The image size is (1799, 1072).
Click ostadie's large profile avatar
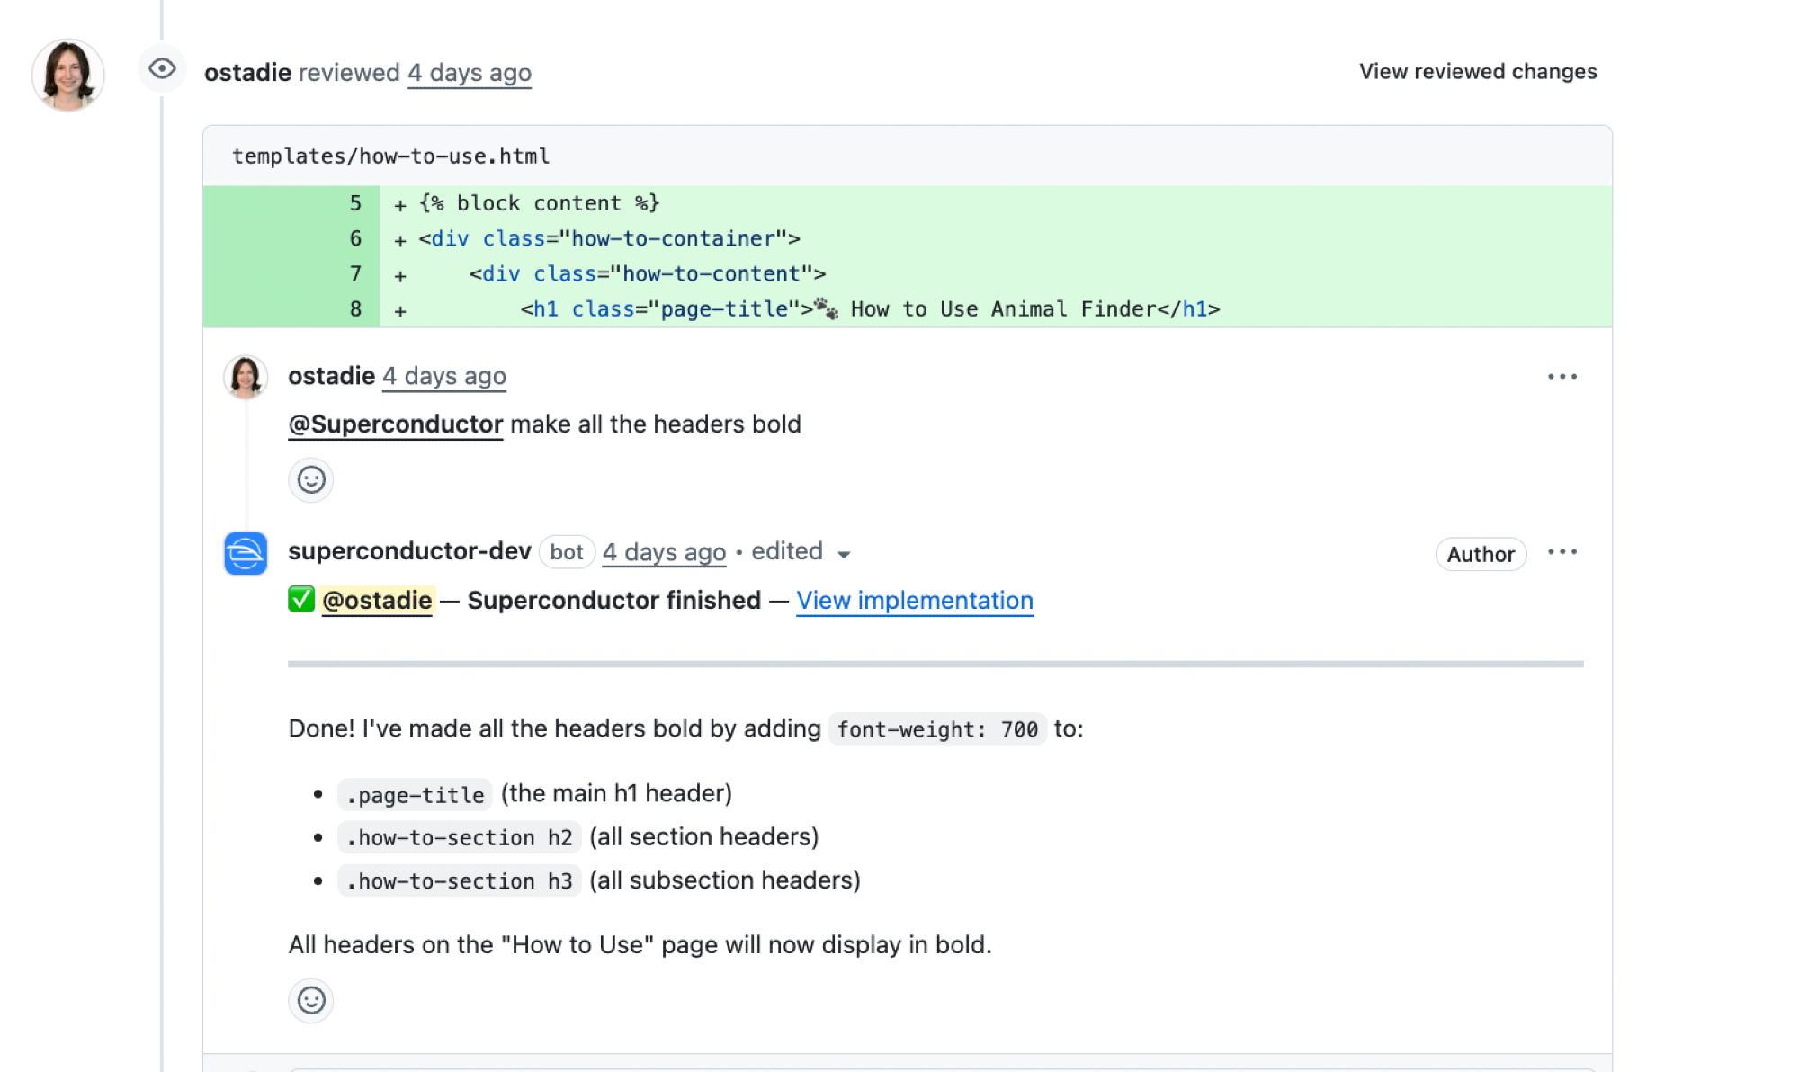pos(67,75)
